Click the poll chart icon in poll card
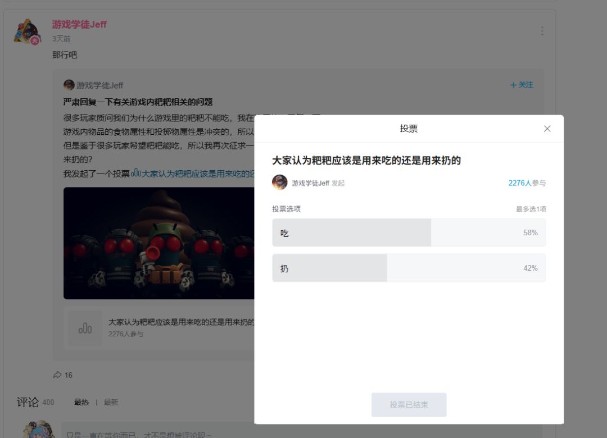Image resolution: width=607 pixels, height=438 pixels. [85, 328]
